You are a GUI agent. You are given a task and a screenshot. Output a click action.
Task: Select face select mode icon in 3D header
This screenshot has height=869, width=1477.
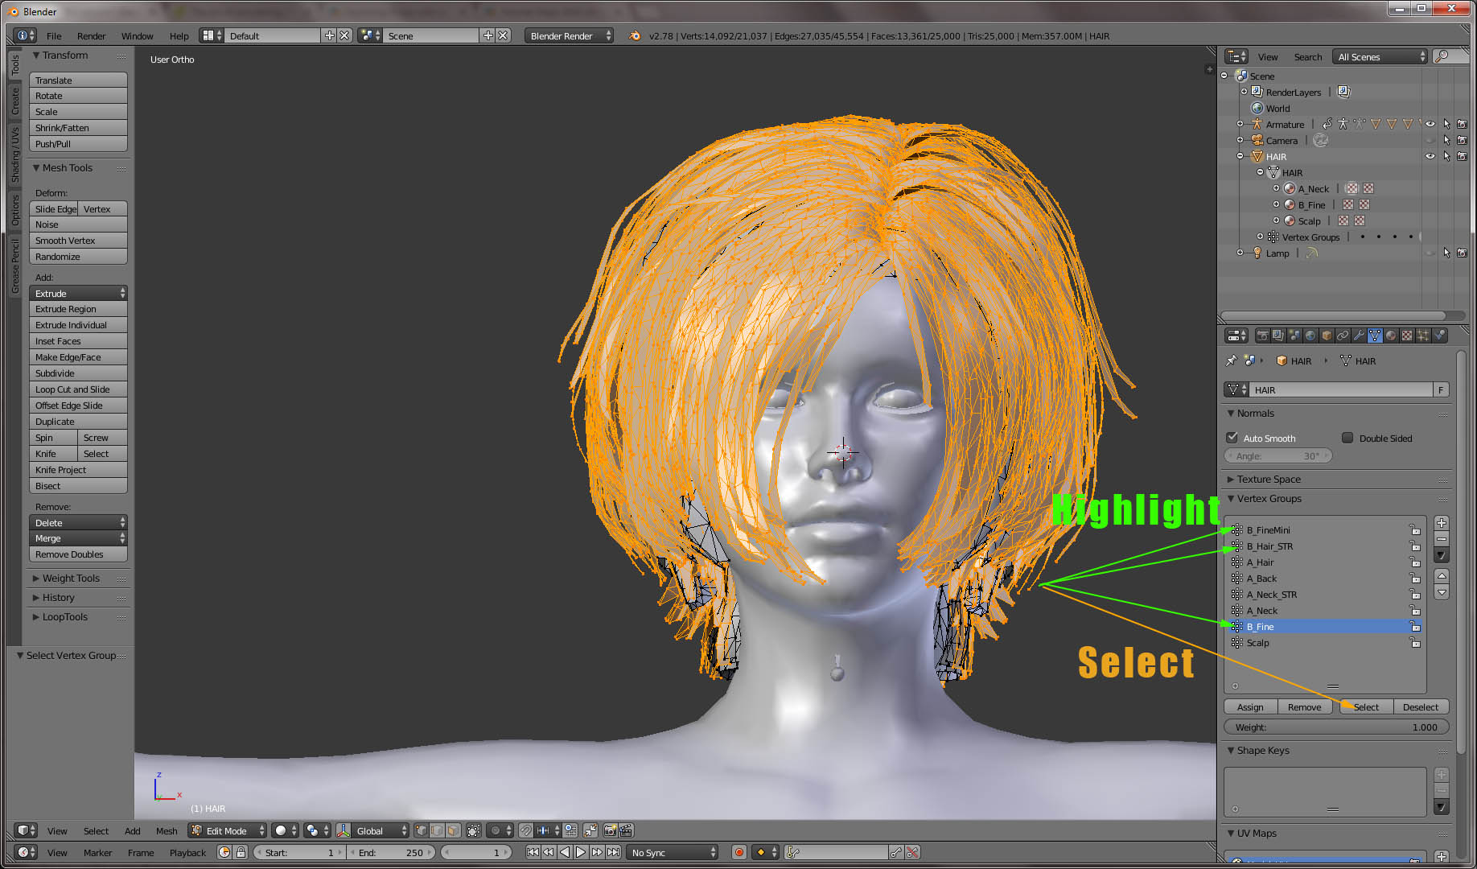click(453, 830)
